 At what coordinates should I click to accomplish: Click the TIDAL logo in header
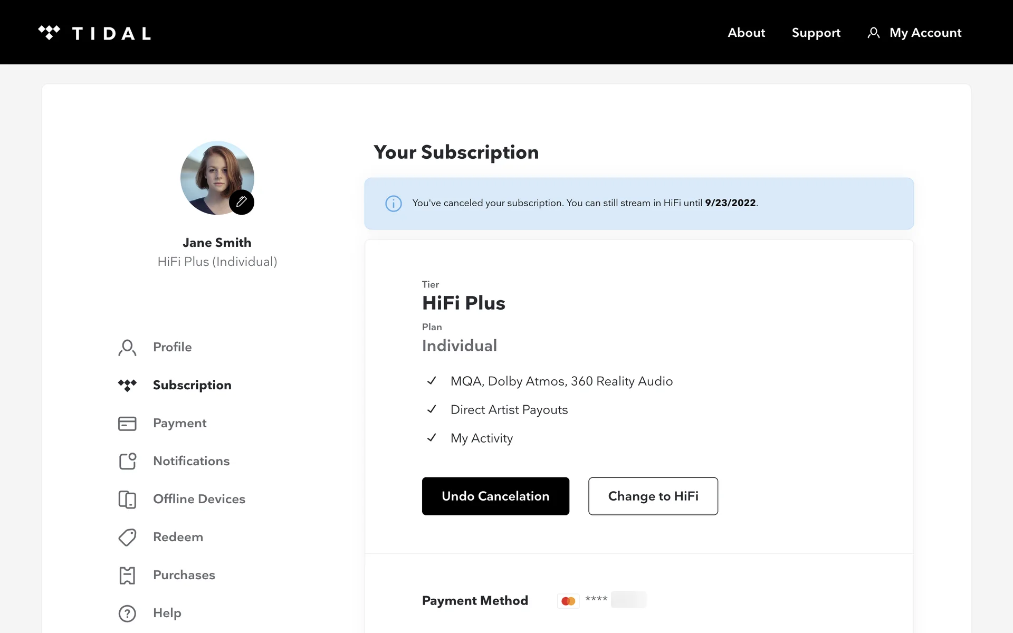point(94,33)
